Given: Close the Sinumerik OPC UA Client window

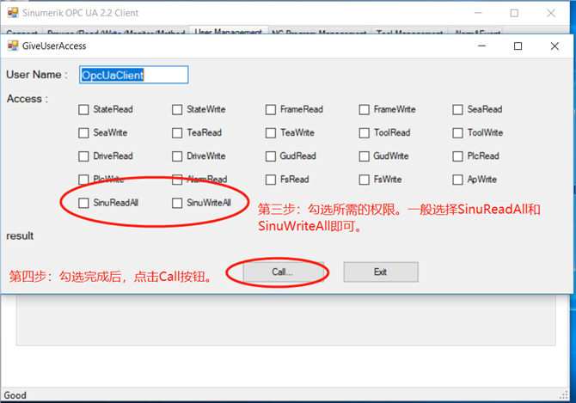Looking at the screenshot, I should [x=551, y=13].
